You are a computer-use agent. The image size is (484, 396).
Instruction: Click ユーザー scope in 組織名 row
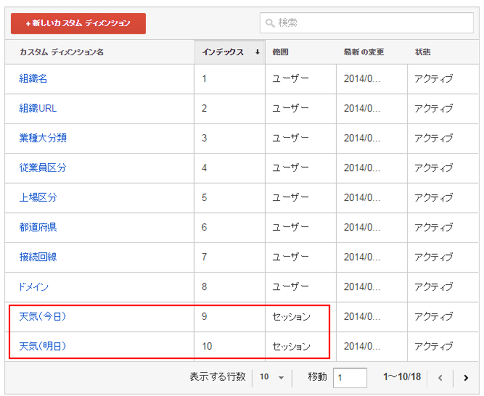coord(290,79)
